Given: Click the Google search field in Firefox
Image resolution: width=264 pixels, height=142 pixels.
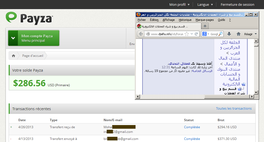Looking at the screenshot, I should [x=214, y=34].
